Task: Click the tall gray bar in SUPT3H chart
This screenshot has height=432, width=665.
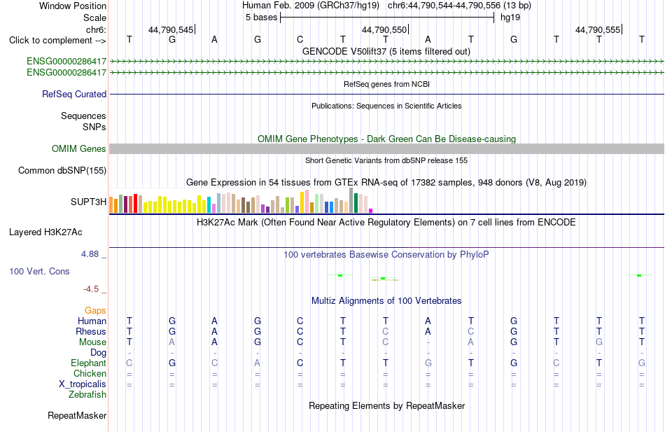Action: pyautogui.click(x=351, y=200)
